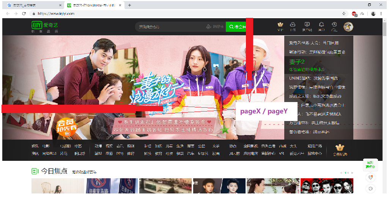
Task: Open the 热点 link in navigation
Action: click(233, 146)
